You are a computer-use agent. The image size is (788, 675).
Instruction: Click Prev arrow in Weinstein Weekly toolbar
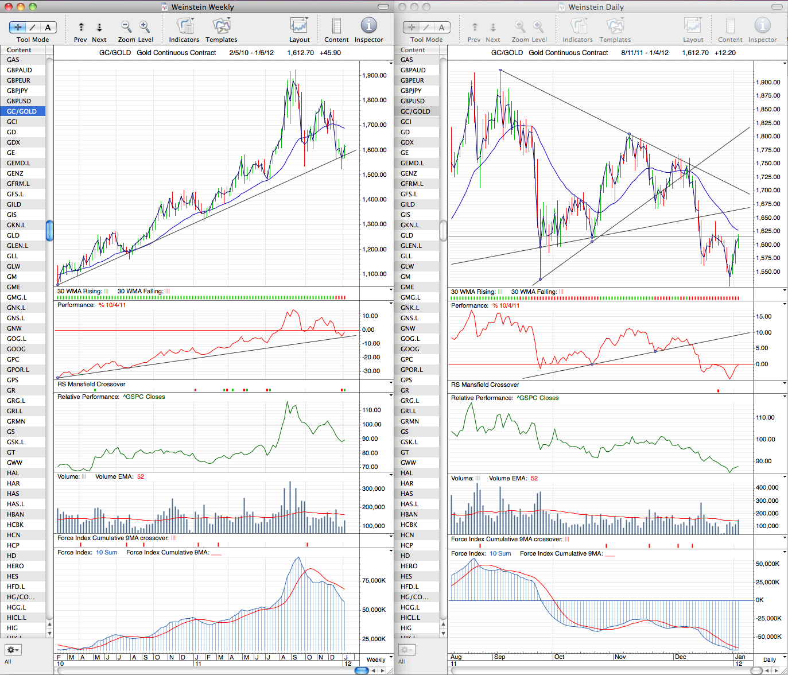81,27
